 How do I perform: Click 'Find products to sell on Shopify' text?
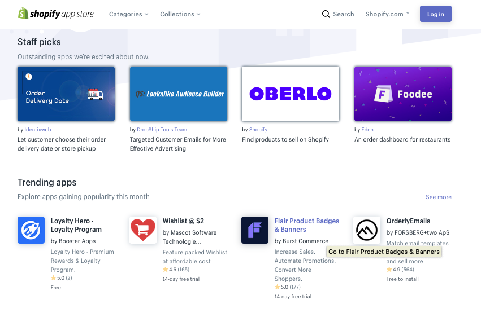[285, 139]
